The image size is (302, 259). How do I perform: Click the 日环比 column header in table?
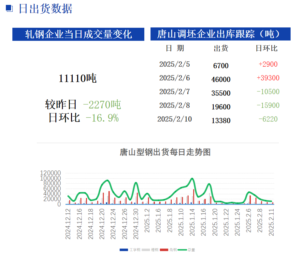(x=266, y=48)
